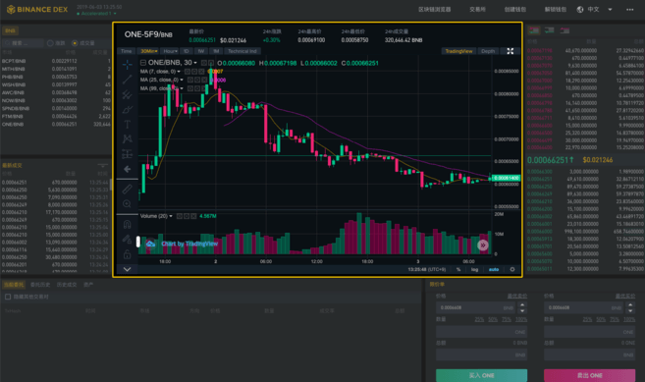Tick the hide other pairs checkbox
This screenshot has width=645, height=382.
(8, 297)
